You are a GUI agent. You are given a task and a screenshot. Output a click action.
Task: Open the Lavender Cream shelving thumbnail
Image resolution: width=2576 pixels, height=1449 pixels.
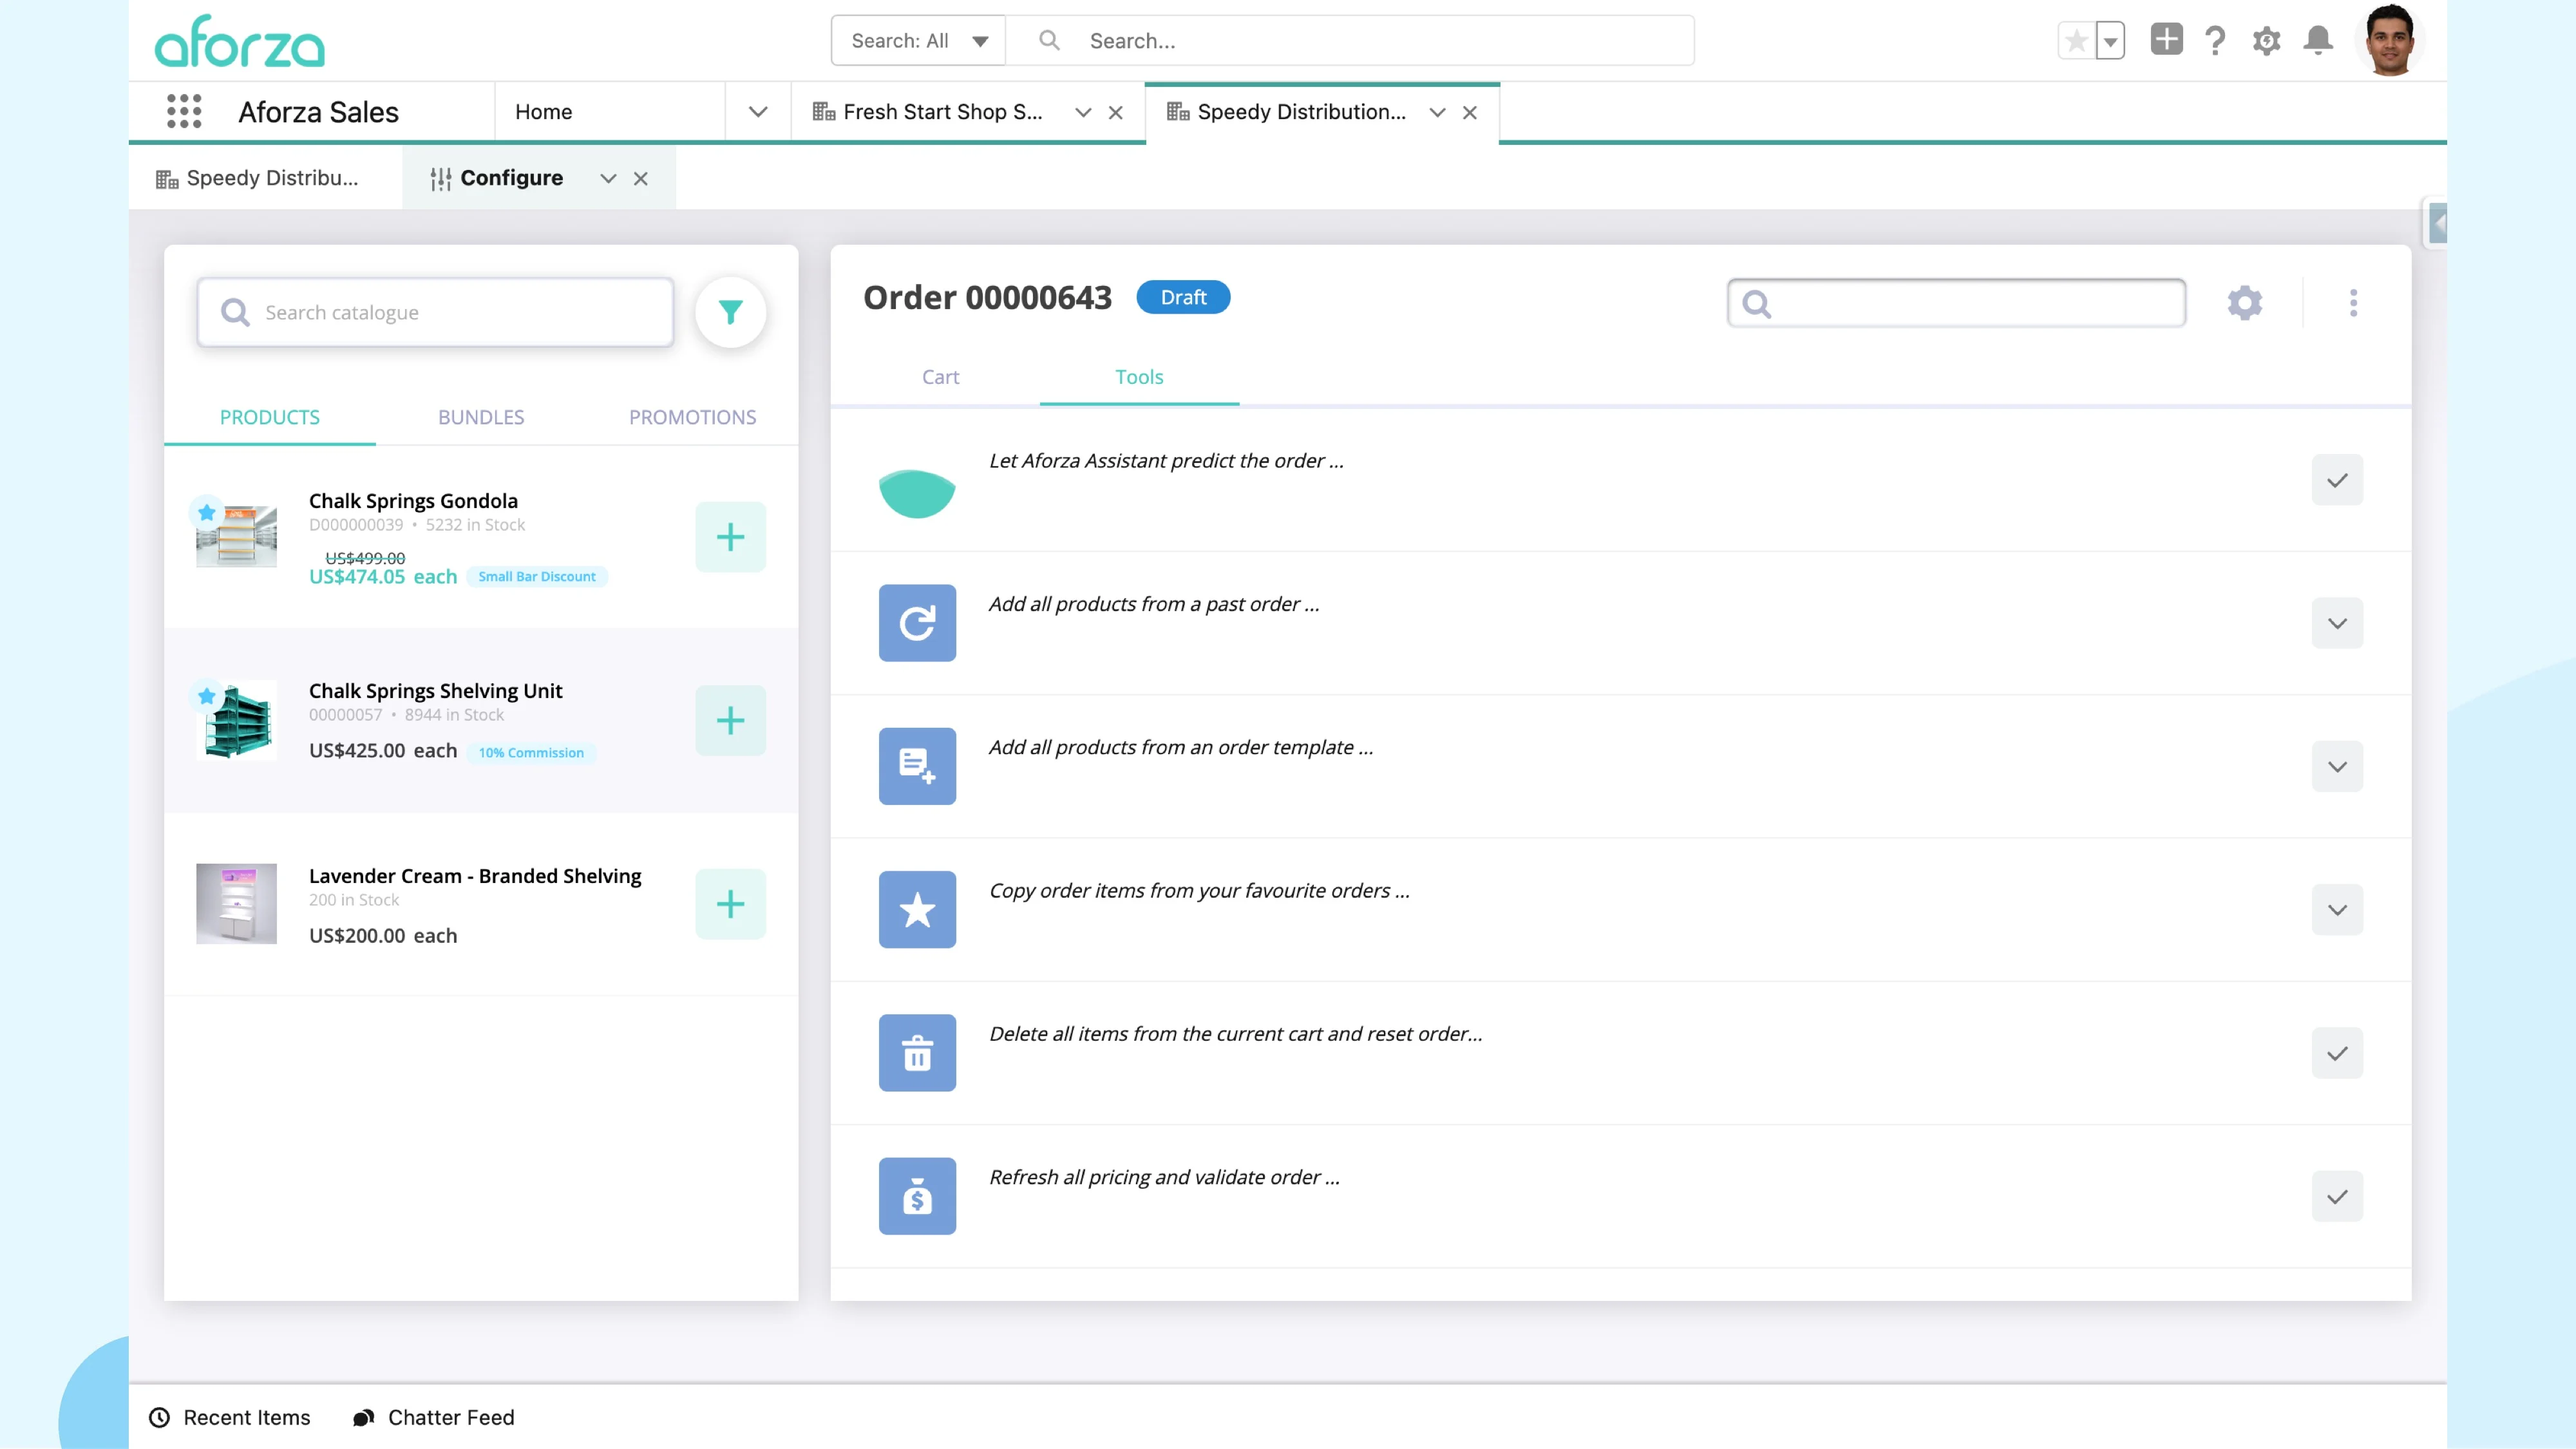(x=236, y=904)
